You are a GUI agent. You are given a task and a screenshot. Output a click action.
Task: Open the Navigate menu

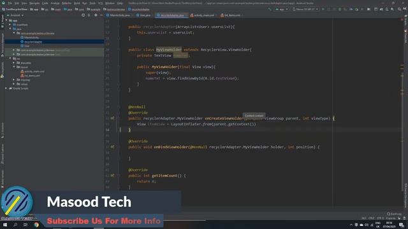click(x=34, y=3)
